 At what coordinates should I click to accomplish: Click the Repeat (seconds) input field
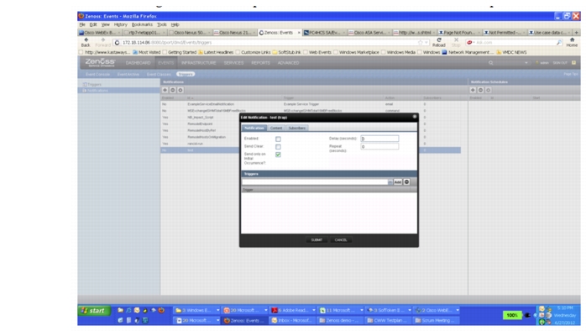pos(379,147)
